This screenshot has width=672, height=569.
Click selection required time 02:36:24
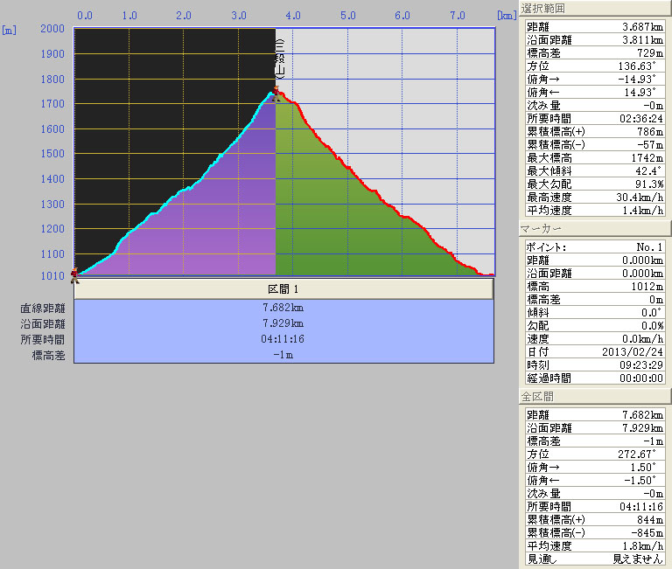point(641,119)
